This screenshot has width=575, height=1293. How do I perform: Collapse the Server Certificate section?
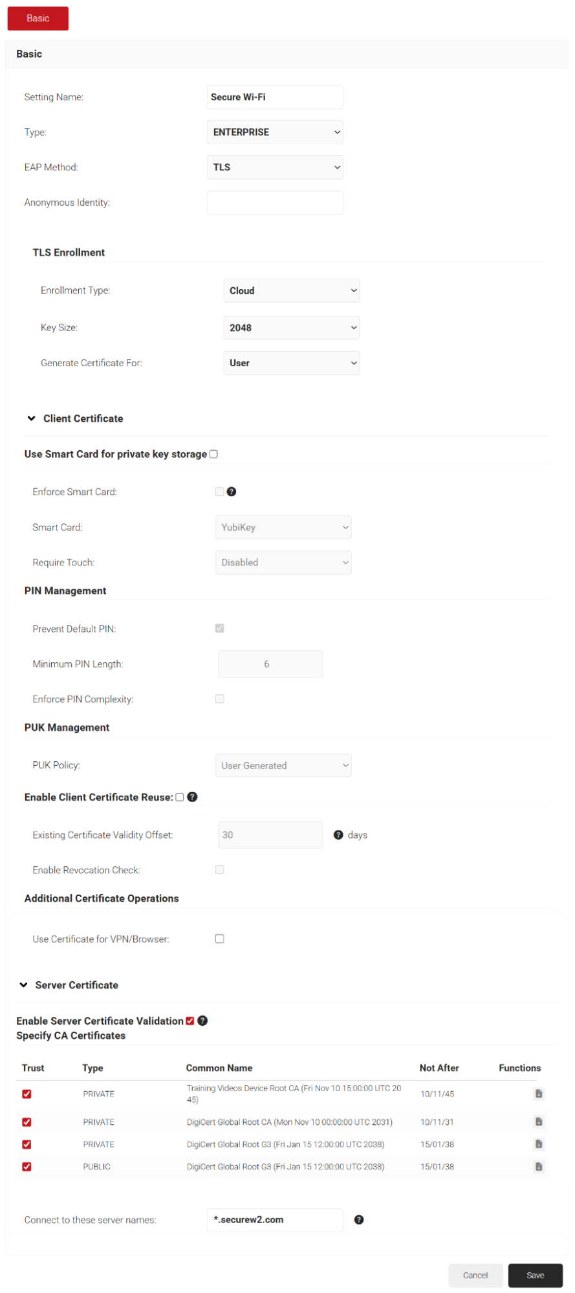click(24, 985)
